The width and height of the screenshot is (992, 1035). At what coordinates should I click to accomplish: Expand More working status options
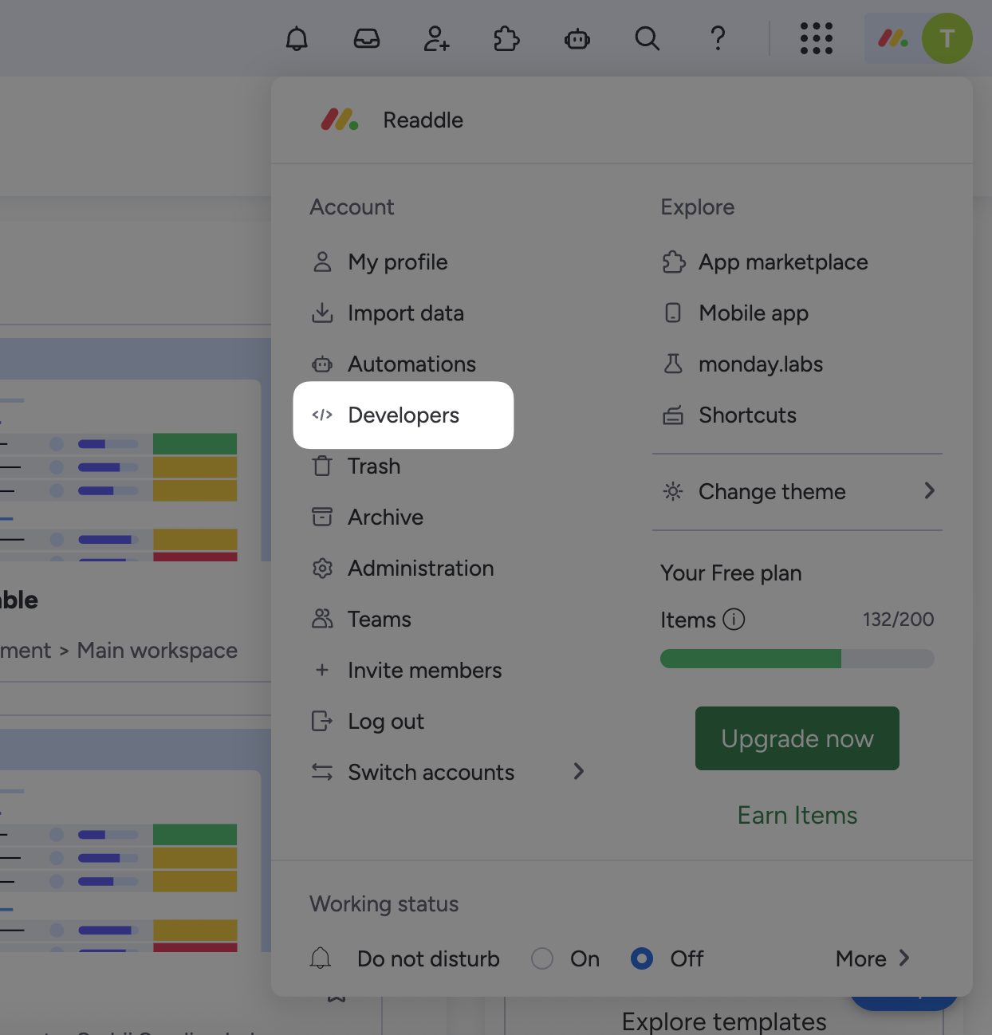872,958
